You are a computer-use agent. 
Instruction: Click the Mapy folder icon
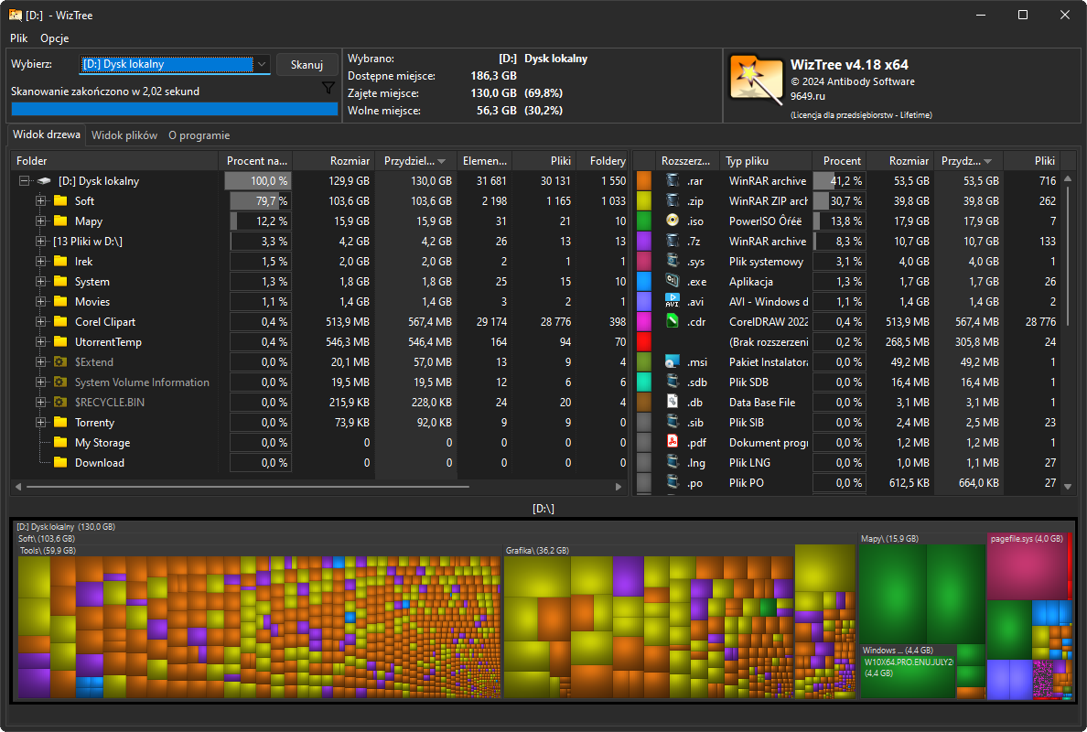tap(61, 221)
